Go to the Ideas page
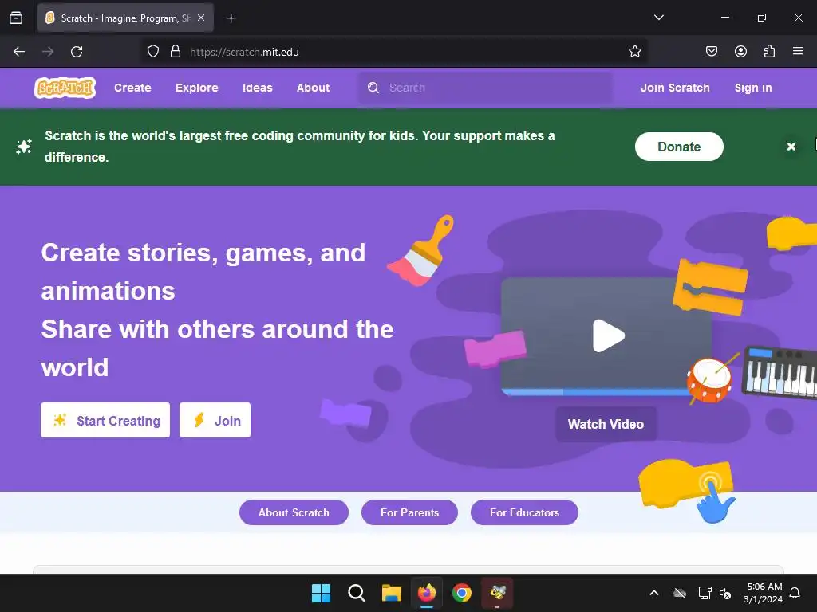The image size is (817, 612). tap(258, 88)
